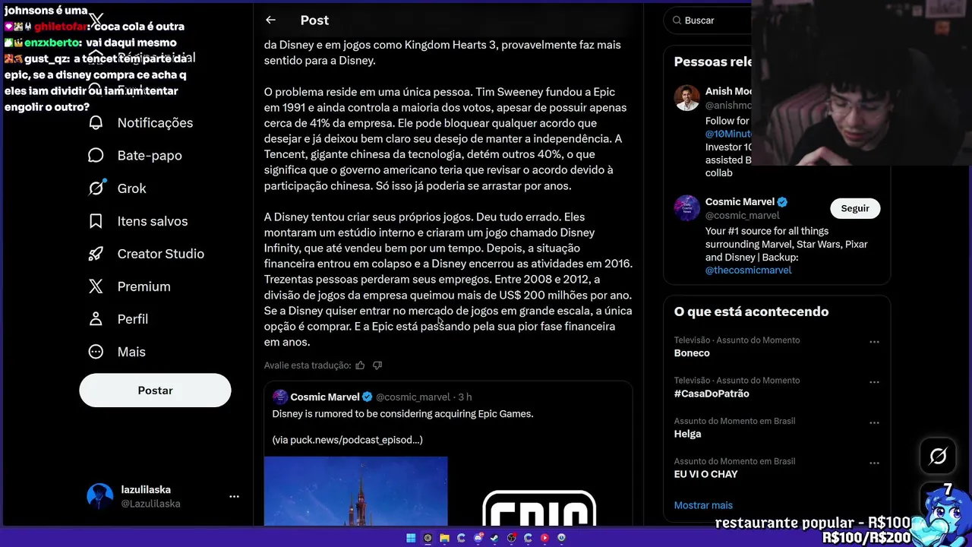Image resolution: width=972 pixels, height=547 pixels.
Task: Click the Grok logo icon
Action: click(96, 188)
